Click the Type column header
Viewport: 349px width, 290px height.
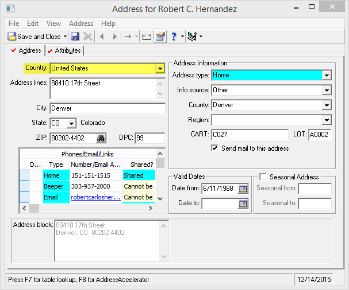pos(56,164)
